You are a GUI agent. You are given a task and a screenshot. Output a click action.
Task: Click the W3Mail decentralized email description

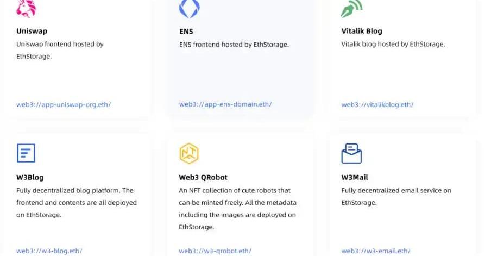396,196
